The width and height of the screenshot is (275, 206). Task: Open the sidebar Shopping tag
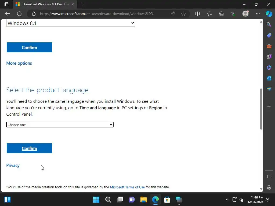(x=269, y=35)
